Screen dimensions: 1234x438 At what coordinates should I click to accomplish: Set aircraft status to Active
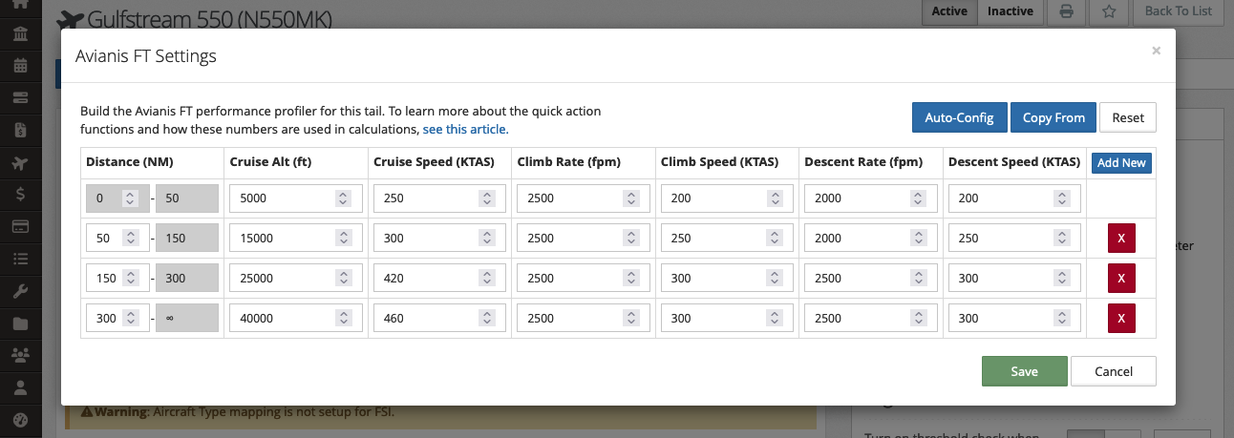click(x=949, y=11)
